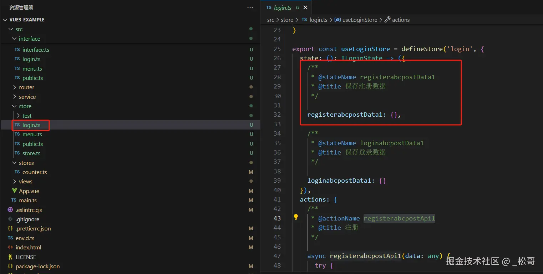Click useLoginStore in the breadcrumb
Screen dimensions: 543x274
click(x=359, y=20)
